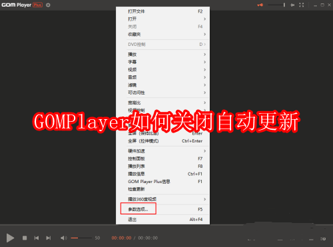Viewport: 333px width, 247px height.
Task: Open settings via title bar gear icon
Action: point(48,5)
